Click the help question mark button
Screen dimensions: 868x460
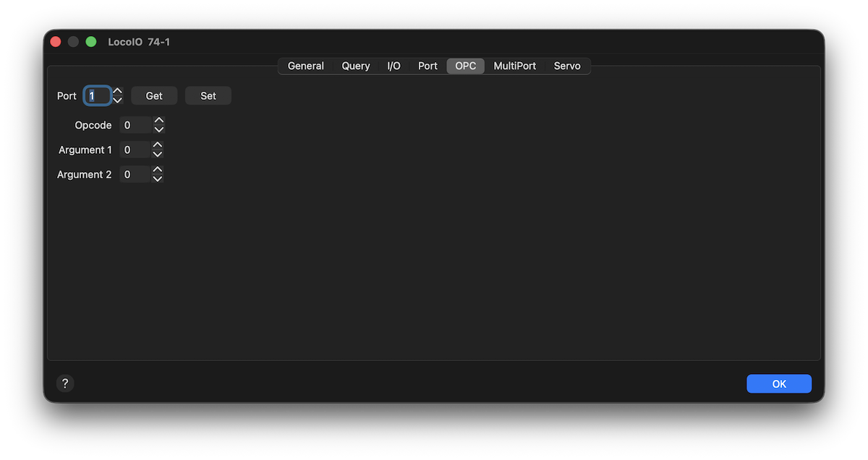pos(65,383)
